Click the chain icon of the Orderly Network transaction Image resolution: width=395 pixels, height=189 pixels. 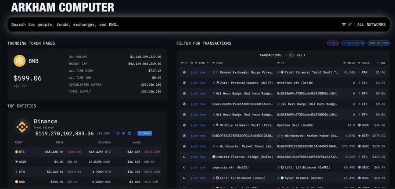coord(184,125)
